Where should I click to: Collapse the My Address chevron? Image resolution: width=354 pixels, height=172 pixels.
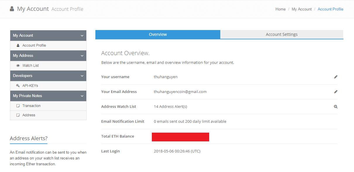point(82,56)
